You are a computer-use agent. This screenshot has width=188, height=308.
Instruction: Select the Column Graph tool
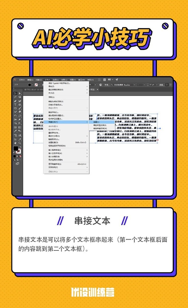coord(20,135)
